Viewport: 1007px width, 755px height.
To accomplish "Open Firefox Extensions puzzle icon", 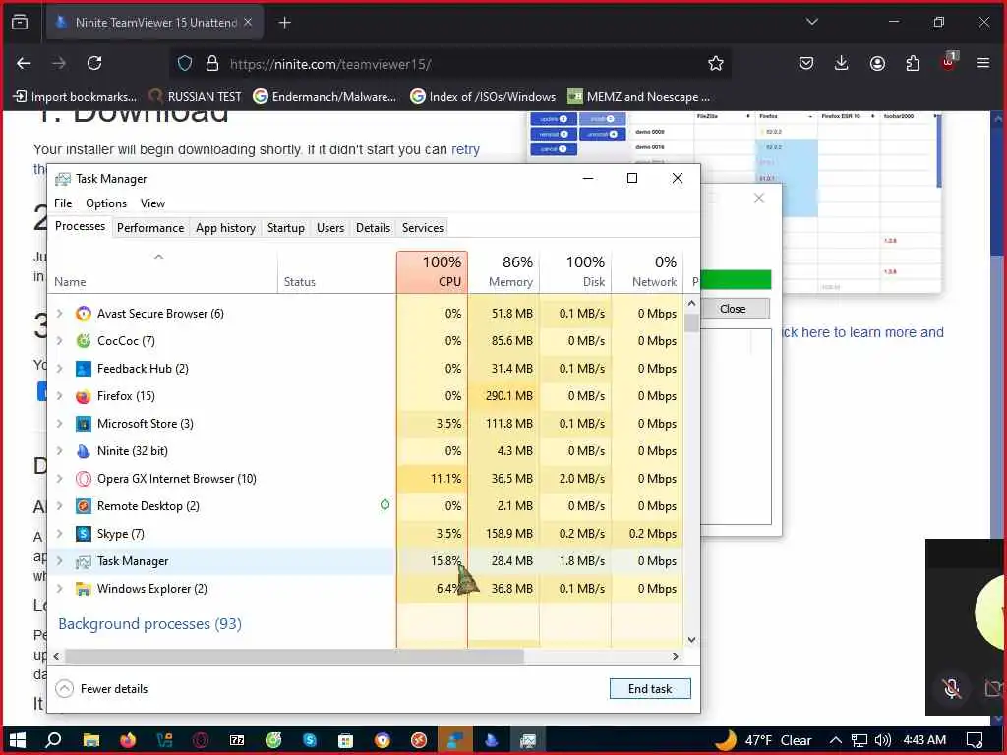I will (x=913, y=63).
